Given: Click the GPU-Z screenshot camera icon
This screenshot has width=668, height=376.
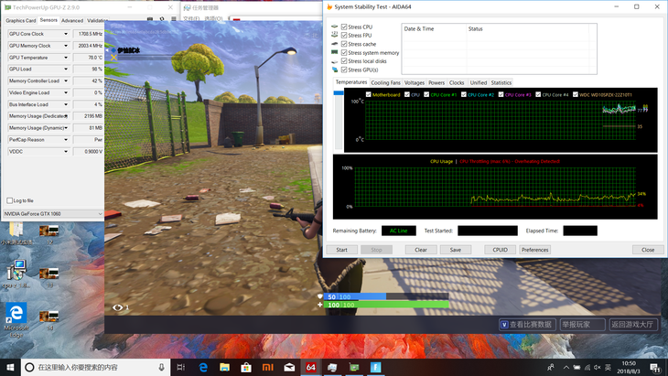Looking at the screenshot, I should pos(150,19).
